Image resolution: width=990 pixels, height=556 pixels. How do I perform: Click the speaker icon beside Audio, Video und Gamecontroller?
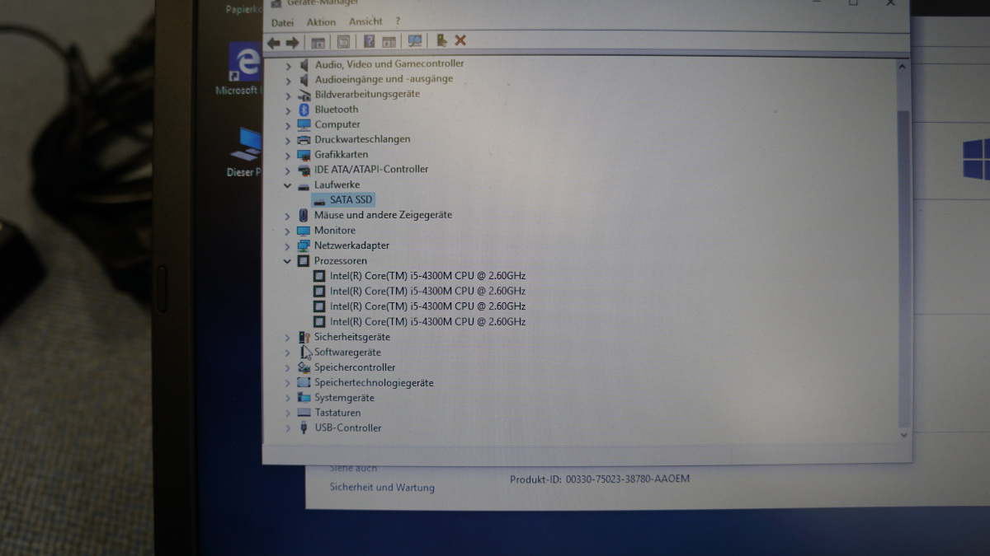point(304,63)
